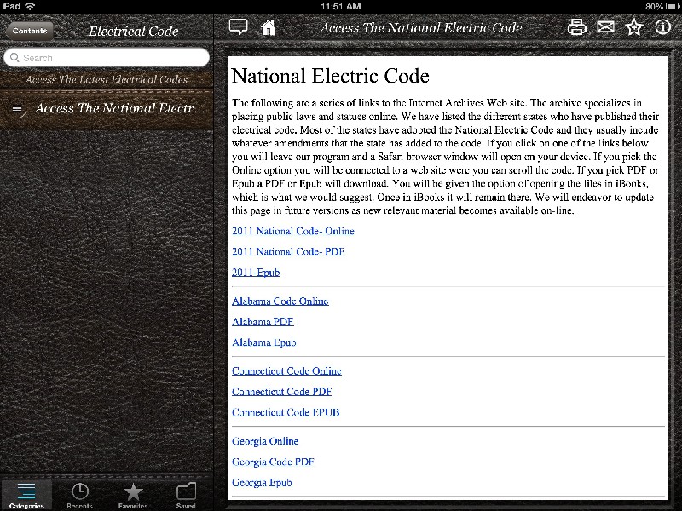The image size is (682, 511).
Task: Tap Access The Latest Electrical Codes header
Action: [106, 79]
